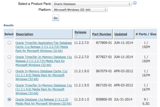Click part number B77809-01

pos(104,43)
